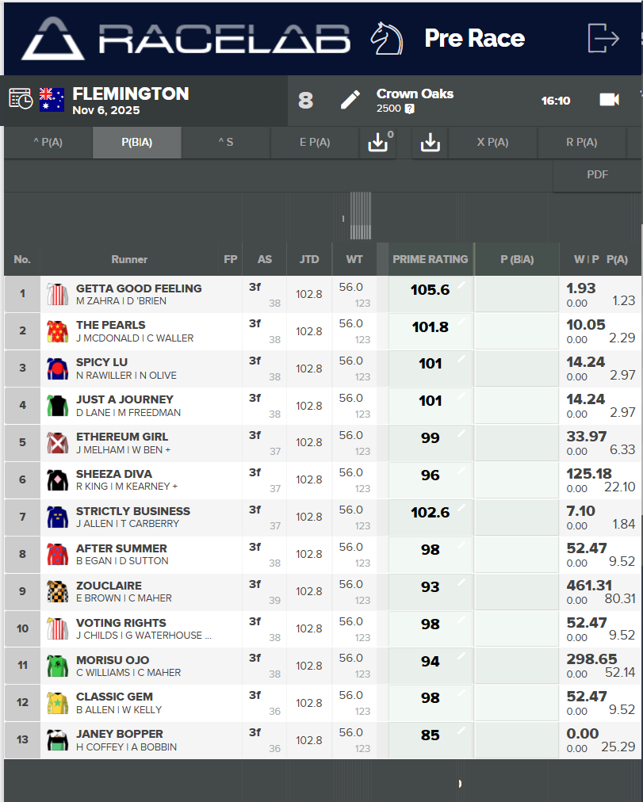Click the pencil edit icon beside Crown Oaks
This screenshot has width=643, height=802.
pyautogui.click(x=350, y=100)
